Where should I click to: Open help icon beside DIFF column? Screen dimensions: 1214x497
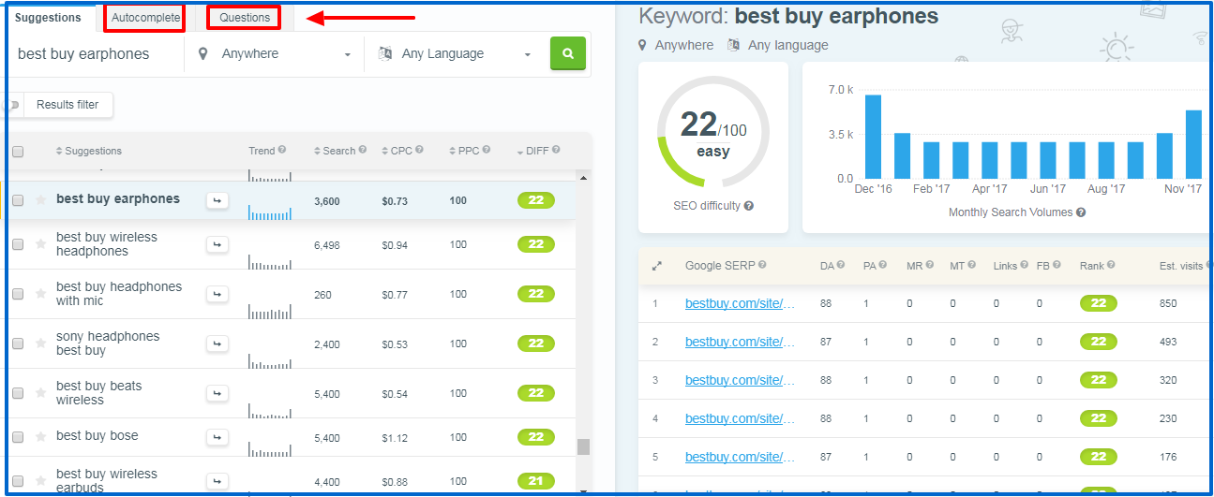556,150
